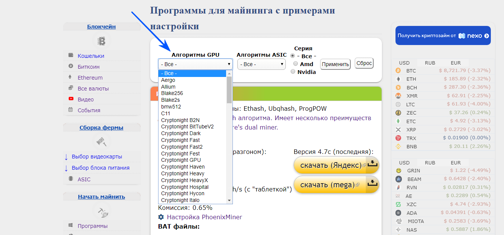
Task: Click the TRX icon in price table
Action: pyautogui.click(x=398, y=138)
